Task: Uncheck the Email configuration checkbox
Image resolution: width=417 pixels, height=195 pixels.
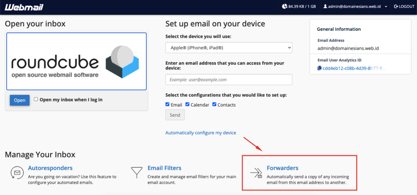Action: 167,104
